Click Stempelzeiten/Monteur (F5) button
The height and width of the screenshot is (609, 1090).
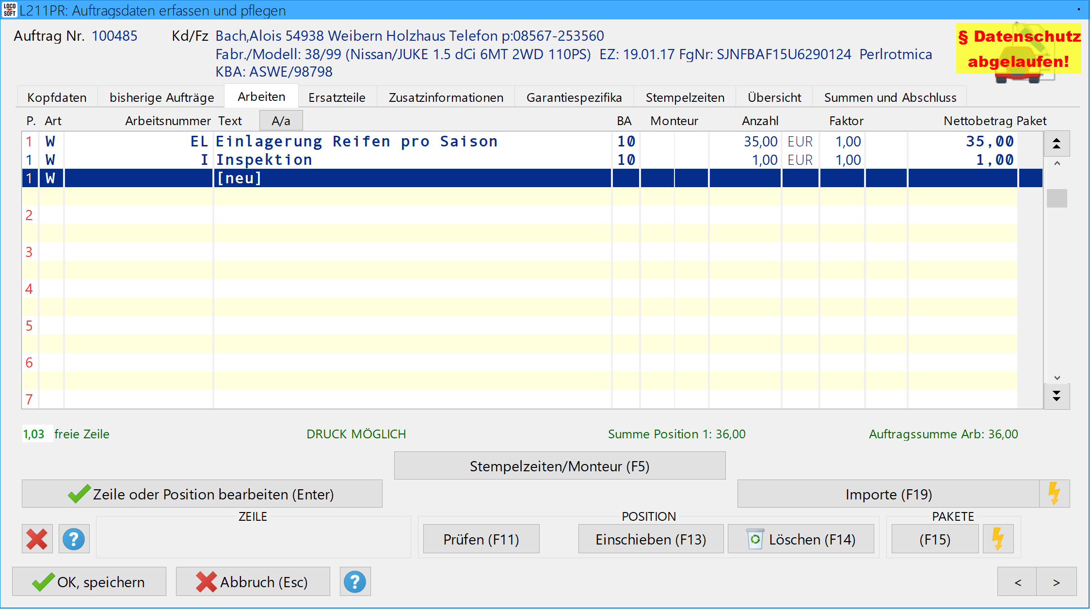(560, 466)
